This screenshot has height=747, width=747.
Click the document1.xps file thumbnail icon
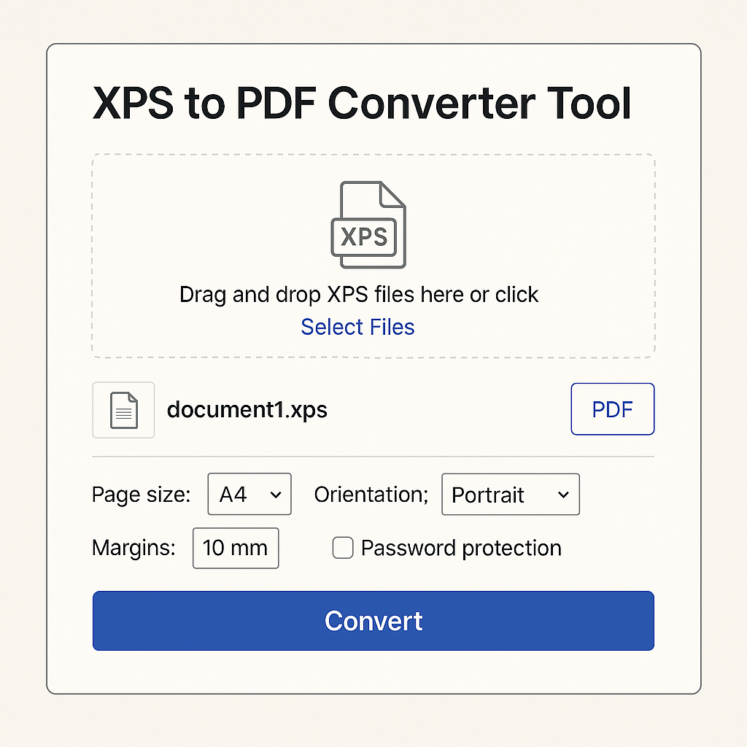[x=123, y=410]
